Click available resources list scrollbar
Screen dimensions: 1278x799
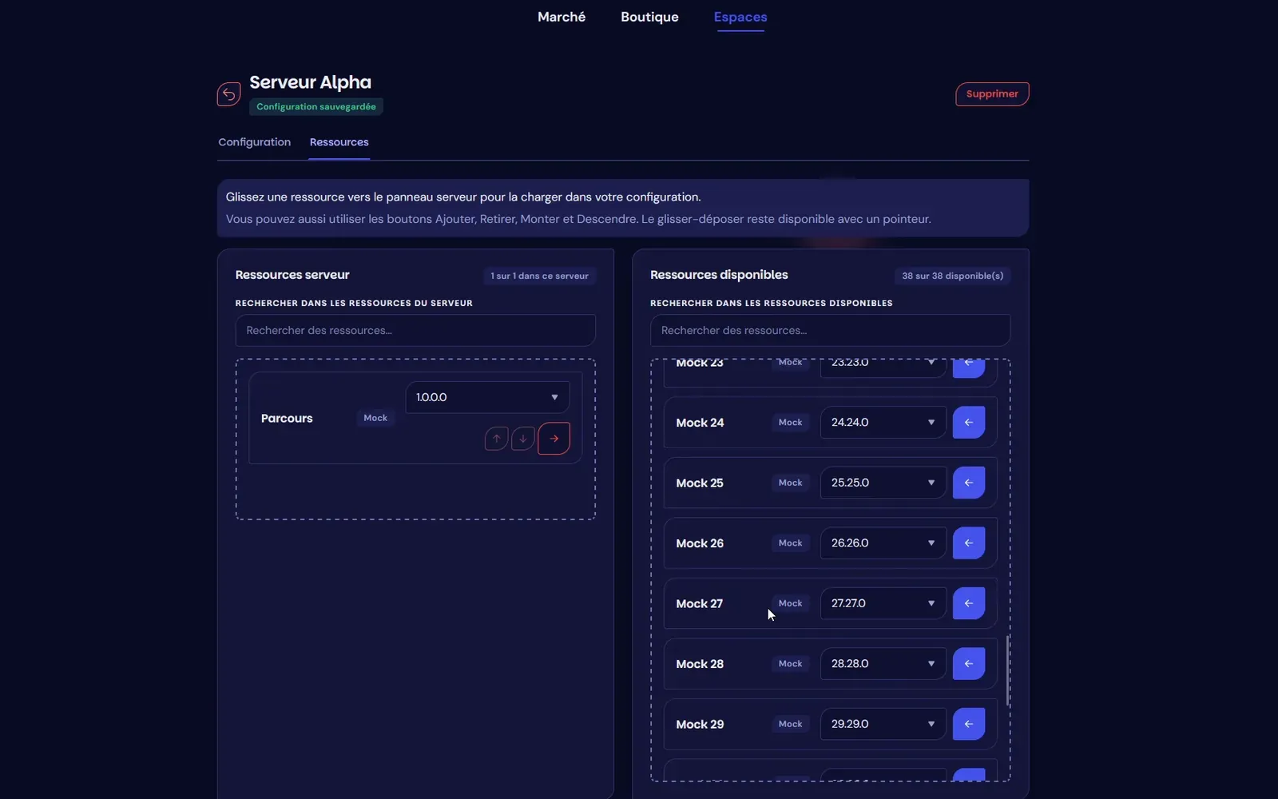1009,671
